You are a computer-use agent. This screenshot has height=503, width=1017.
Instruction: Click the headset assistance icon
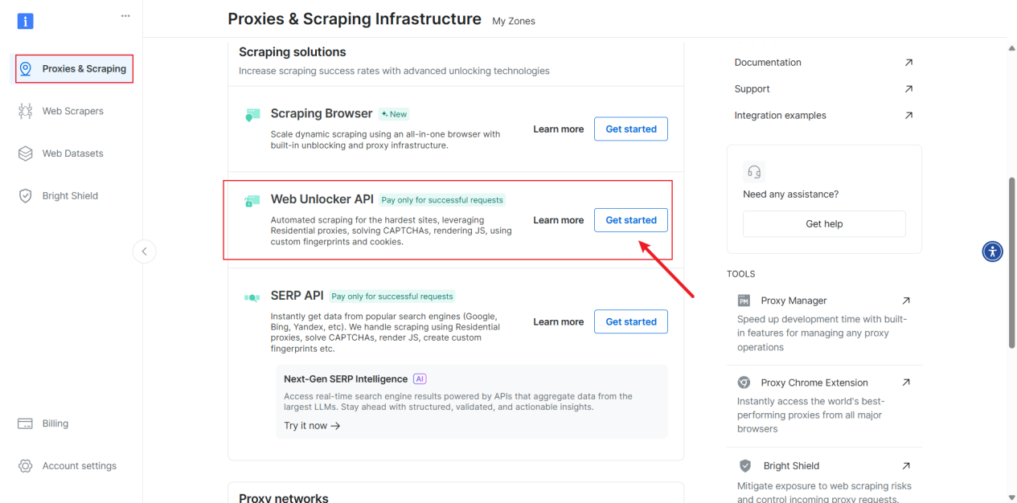754,171
